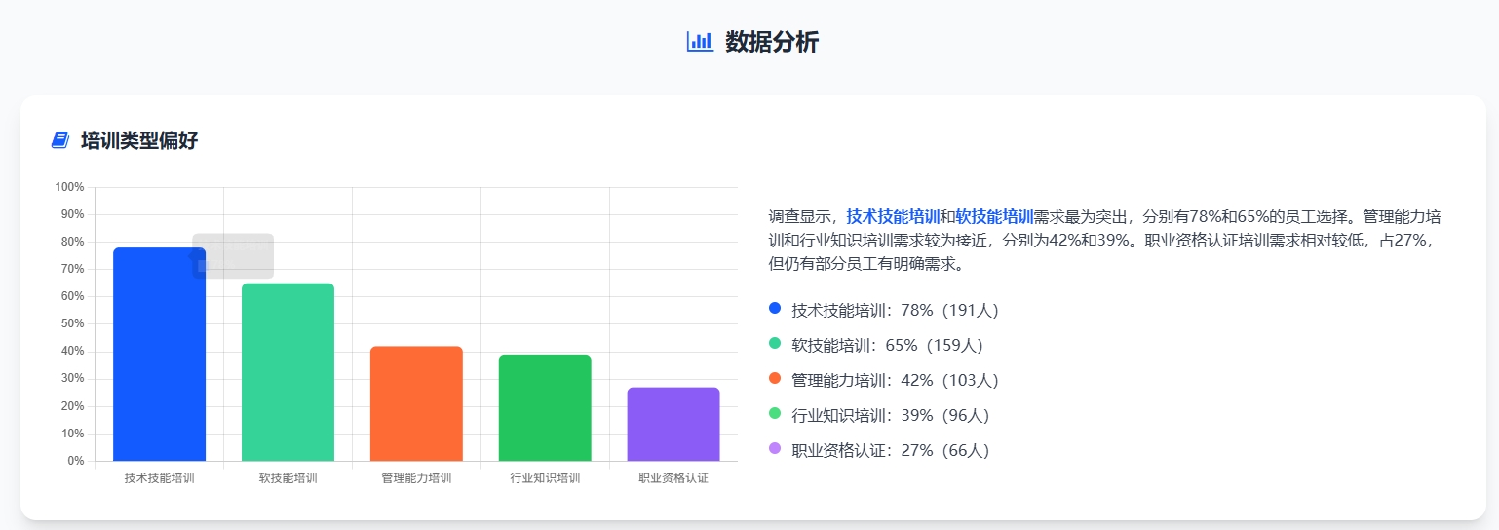Click x-axis label 职业资格认证
The image size is (1499, 530).
(673, 478)
